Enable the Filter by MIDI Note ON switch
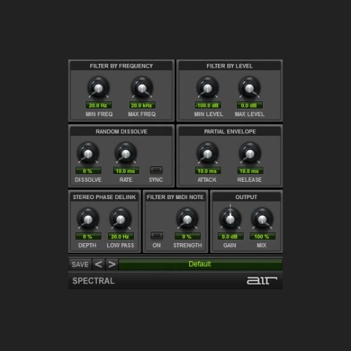This screenshot has height=351, width=351. [x=157, y=235]
